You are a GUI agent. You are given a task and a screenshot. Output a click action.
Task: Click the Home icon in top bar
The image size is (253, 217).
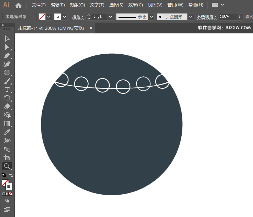(18, 5)
